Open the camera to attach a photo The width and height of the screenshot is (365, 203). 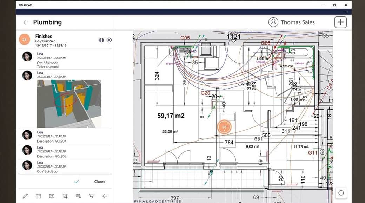(52, 196)
